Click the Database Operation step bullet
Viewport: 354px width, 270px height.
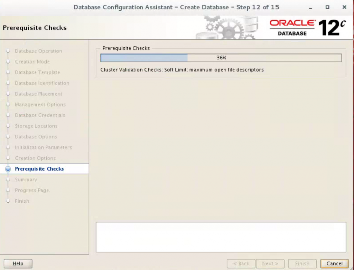(8, 51)
